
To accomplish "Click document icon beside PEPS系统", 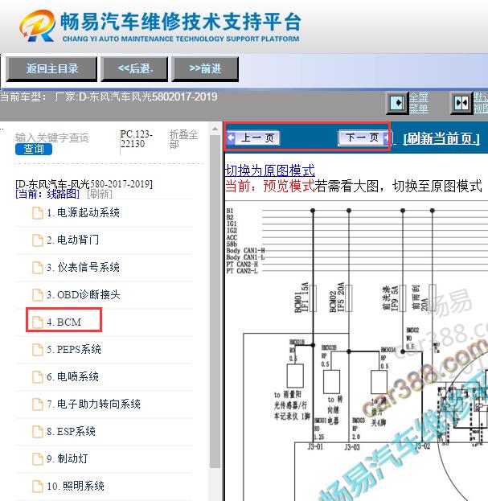I will 38,349.
